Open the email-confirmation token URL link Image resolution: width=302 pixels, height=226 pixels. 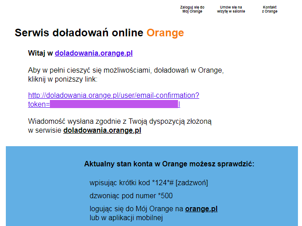tap(114, 100)
